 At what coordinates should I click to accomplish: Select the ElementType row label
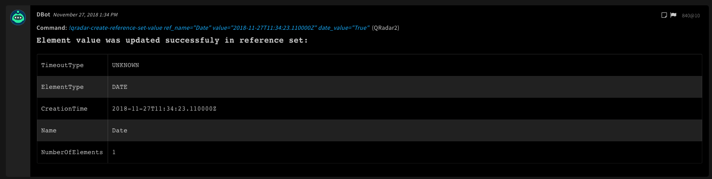(62, 87)
